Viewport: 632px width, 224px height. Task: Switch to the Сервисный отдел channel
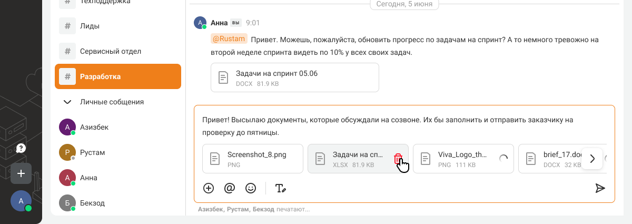(x=110, y=51)
